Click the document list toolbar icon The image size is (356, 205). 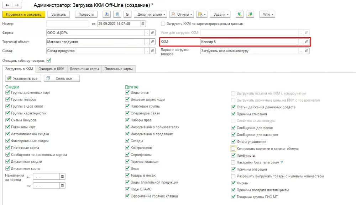(x=117, y=14)
